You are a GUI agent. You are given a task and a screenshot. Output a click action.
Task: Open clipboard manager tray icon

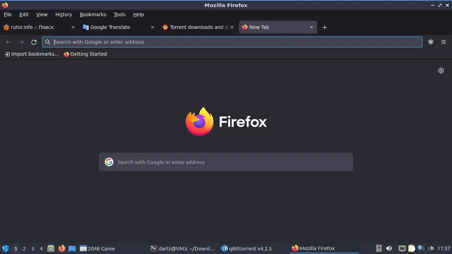pos(411,248)
